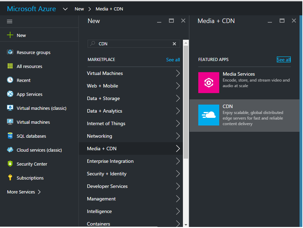Screen dimensions: 303x228
Task: Expand Enterprise Integration chevron
Action: tap(178, 161)
